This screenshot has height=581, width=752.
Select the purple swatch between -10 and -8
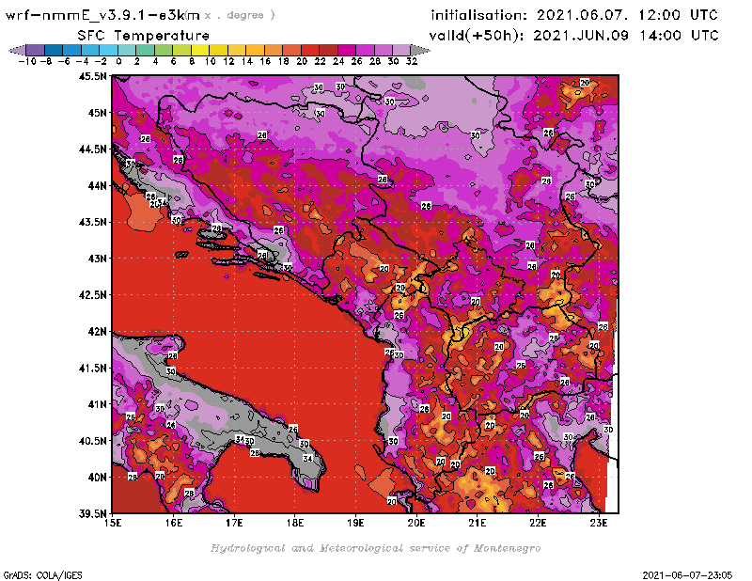[x=34, y=50]
